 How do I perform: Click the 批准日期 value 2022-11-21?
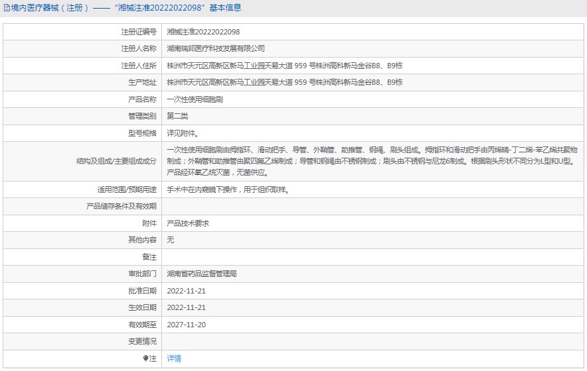pyautogui.click(x=186, y=291)
